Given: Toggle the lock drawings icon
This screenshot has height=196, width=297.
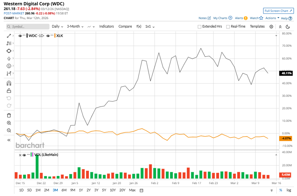Looking at the screenshot, I should 9,91.
